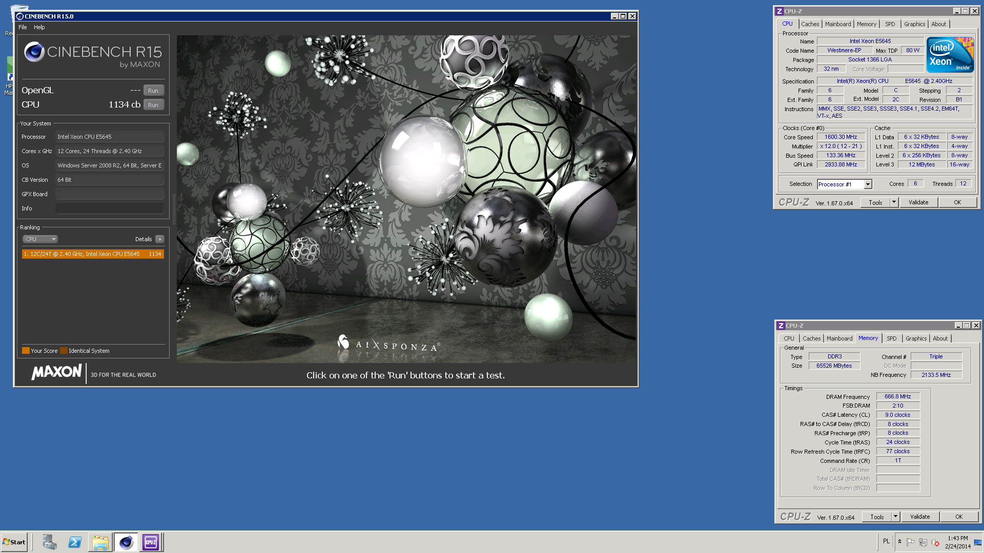
Task: Open Tools dropdown arrow in bottom CPU-Z
Action: point(896,517)
